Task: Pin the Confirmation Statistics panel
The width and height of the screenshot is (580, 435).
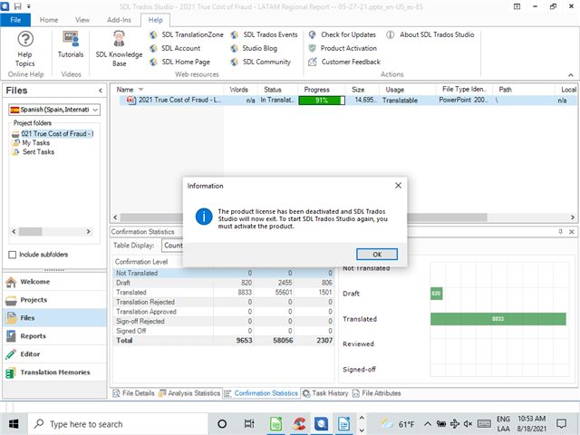Action: pos(561,232)
